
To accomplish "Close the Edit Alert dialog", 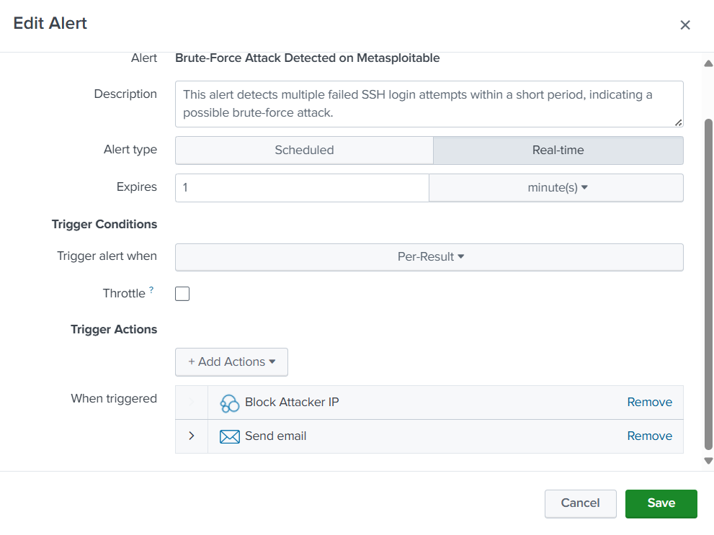I will (685, 24).
